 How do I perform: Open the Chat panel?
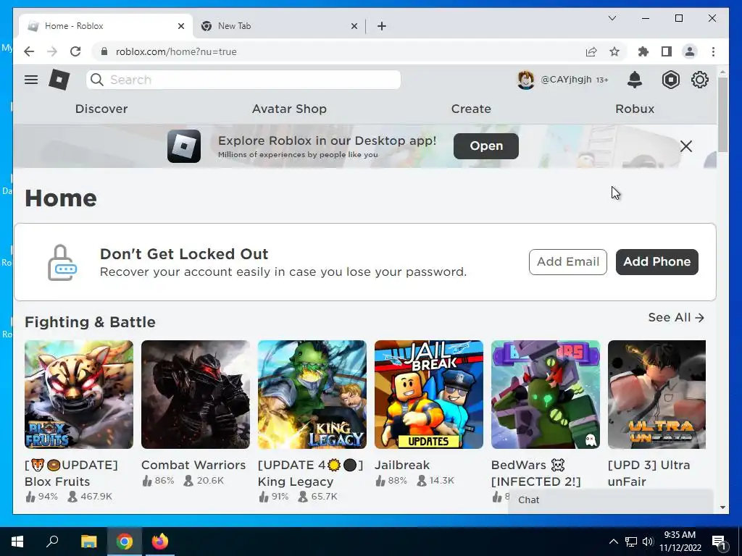tap(610, 500)
